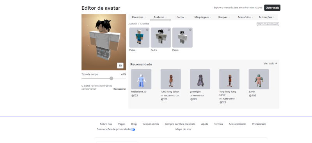Expand the Maquiagem dropdown
This screenshot has width=312, height=143.
click(x=203, y=17)
